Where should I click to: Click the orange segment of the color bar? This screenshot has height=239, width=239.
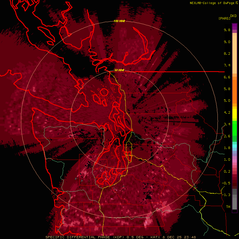(234, 91)
